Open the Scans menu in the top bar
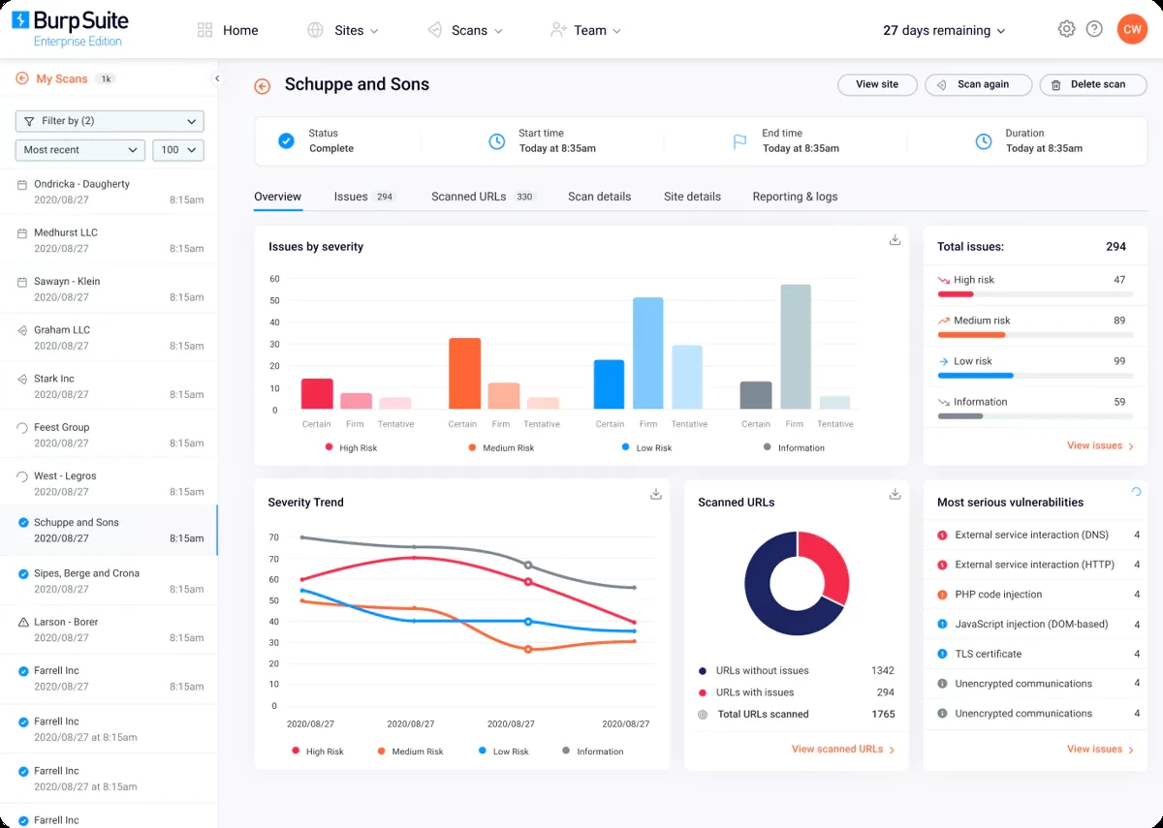This screenshot has width=1163, height=828. (466, 30)
